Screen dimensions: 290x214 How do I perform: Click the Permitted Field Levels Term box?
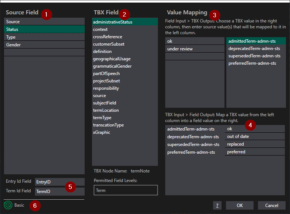[x=125, y=190]
